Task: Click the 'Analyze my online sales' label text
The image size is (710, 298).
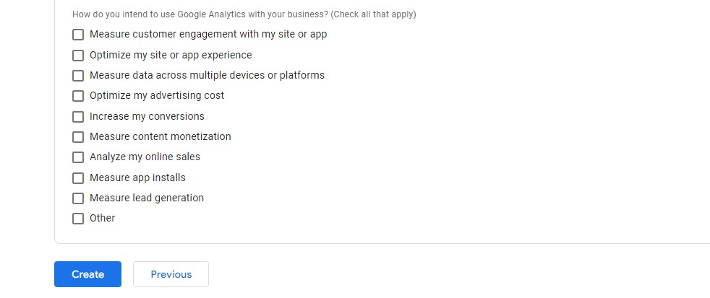Action: point(145,157)
